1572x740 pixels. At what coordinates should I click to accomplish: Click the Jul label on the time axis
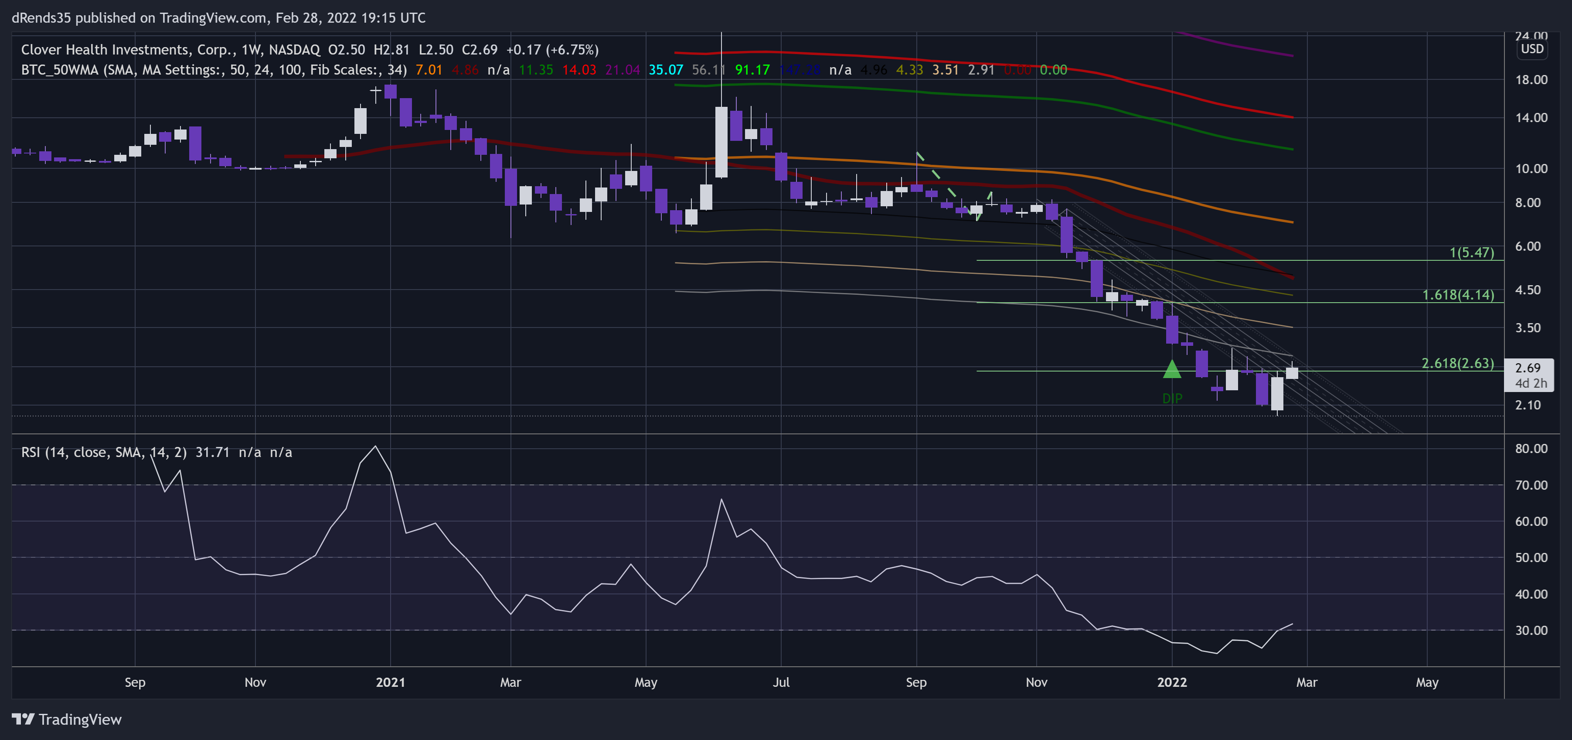coord(780,682)
